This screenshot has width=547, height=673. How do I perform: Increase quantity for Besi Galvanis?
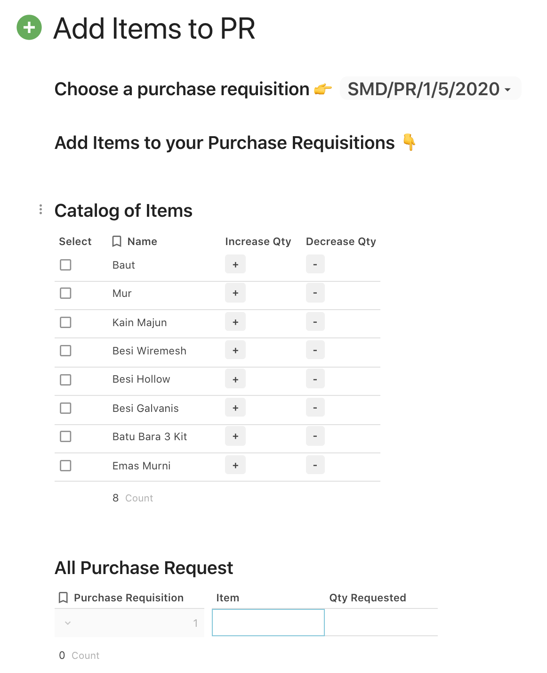pos(235,408)
